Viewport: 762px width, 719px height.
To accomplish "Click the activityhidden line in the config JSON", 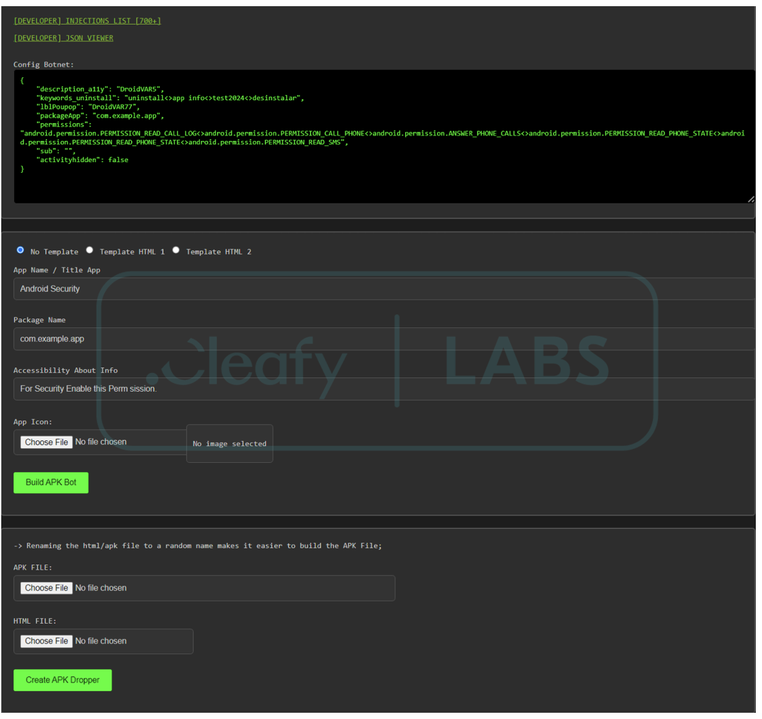I will [x=83, y=160].
